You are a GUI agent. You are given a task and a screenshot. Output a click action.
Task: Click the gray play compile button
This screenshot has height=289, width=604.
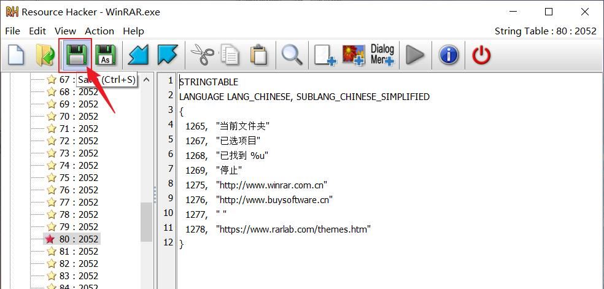(x=415, y=55)
